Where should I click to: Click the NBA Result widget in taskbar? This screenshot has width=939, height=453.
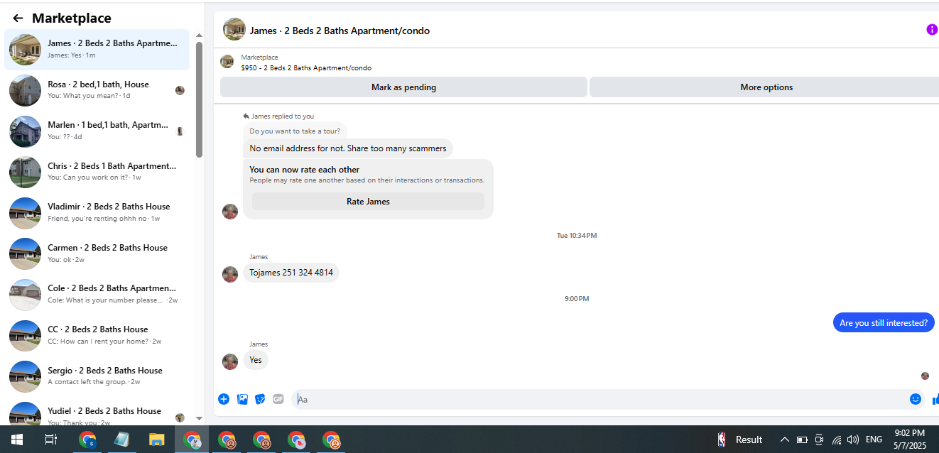coord(740,440)
